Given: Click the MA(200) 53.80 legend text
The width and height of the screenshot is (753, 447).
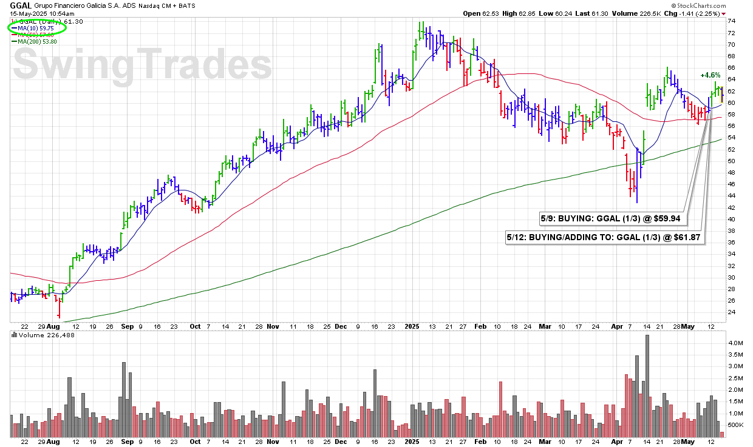Looking at the screenshot, I should coord(36,41).
